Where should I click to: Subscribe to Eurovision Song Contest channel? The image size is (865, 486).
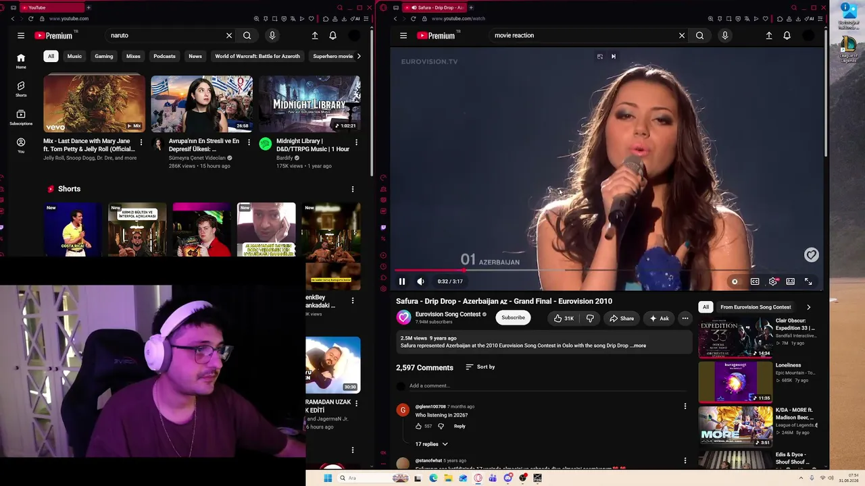pyautogui.click(x=513, y=318)
